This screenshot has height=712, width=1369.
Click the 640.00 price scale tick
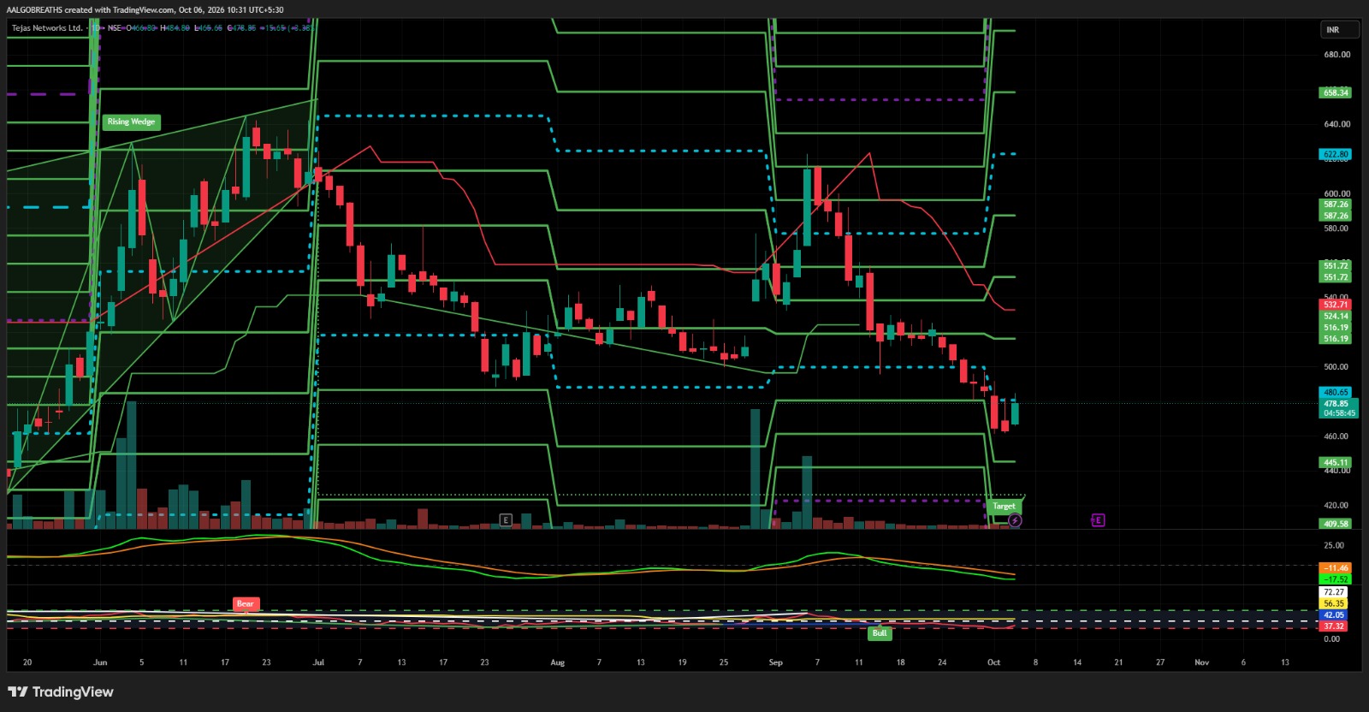click(1337, 124)
